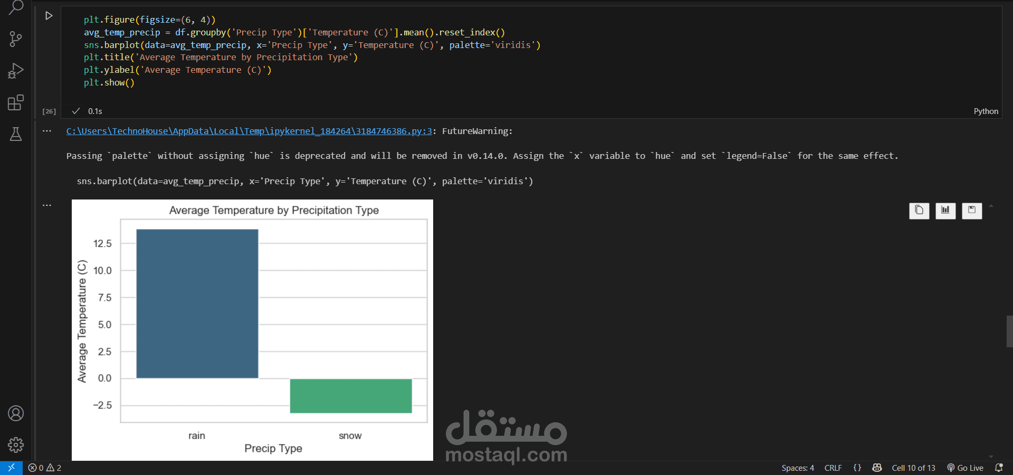Image resolution: width=1013 pixels, height=475 pixels.
Task: Toggle Go Live server
Action: (x=965, y=468)
